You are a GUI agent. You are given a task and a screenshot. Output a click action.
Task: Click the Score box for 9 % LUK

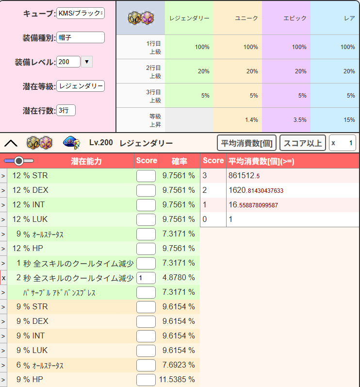pos(146,351)
